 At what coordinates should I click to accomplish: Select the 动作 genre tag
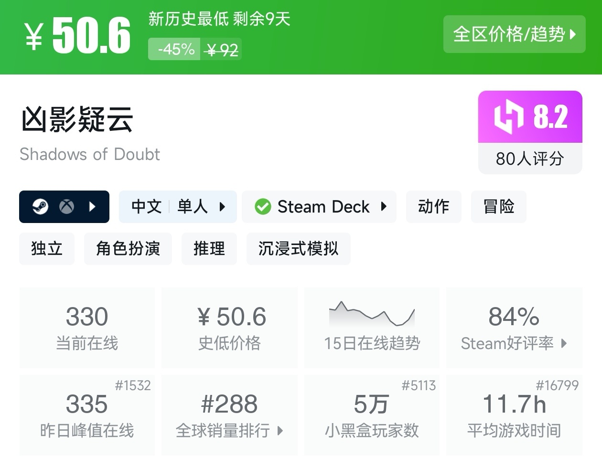[434, 207]
